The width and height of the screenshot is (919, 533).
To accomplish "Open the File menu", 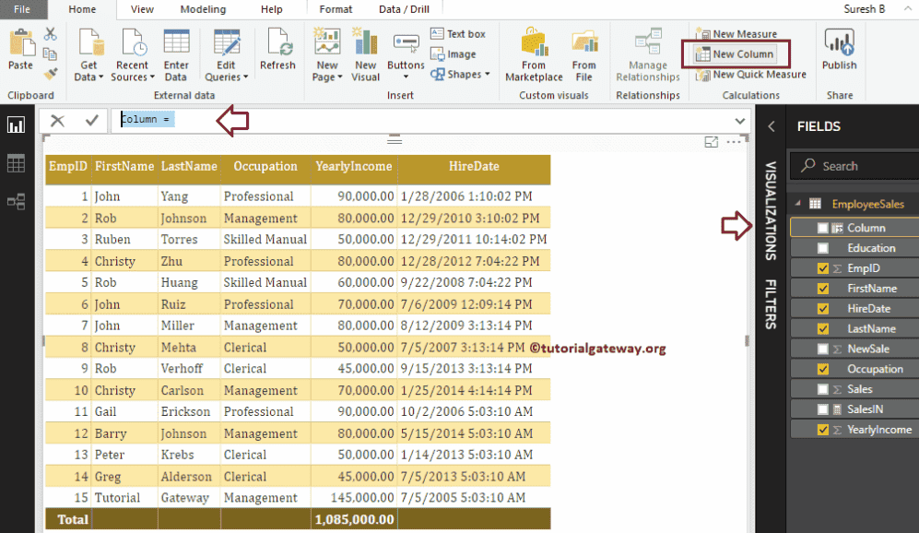I will point(22,9).
